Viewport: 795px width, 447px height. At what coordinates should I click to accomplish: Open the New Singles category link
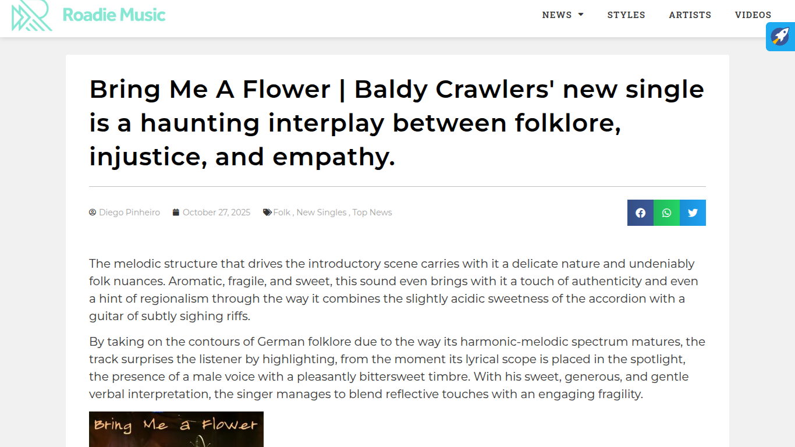pyautogui.click(x=321, y=212)
